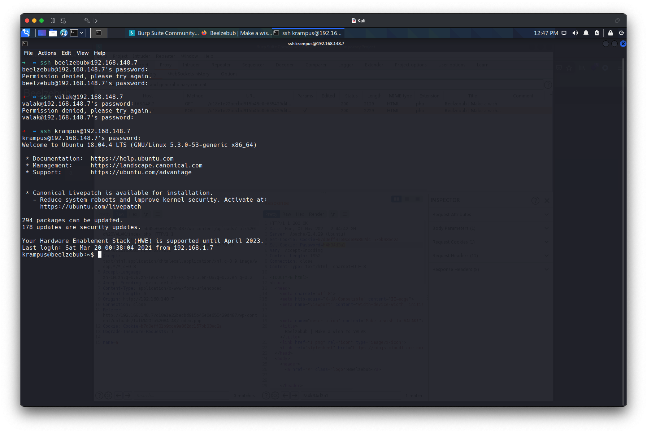Open the View menu in the terminal
Image resolution: width=647 pixels, height=433 pixels.
82,53
